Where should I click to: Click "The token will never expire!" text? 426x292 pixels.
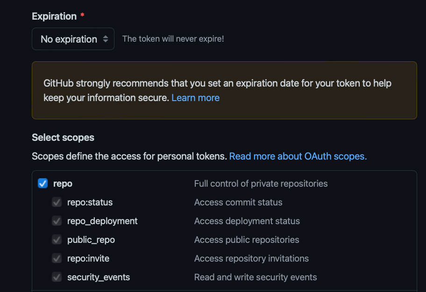[173, 38]
